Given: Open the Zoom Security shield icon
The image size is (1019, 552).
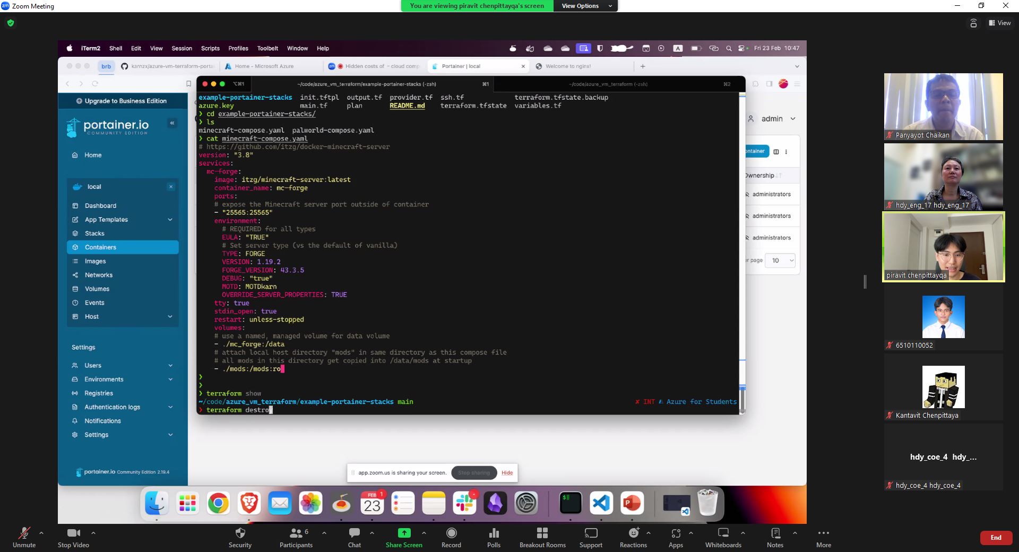Looking at the screenshot, I should point(240,533).
